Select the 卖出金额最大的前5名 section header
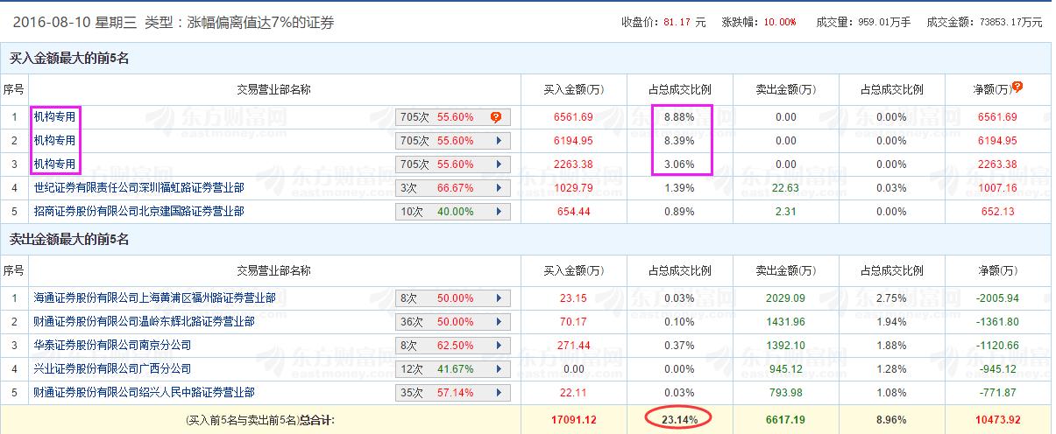The image size is (1056, 434). point(68,239)
